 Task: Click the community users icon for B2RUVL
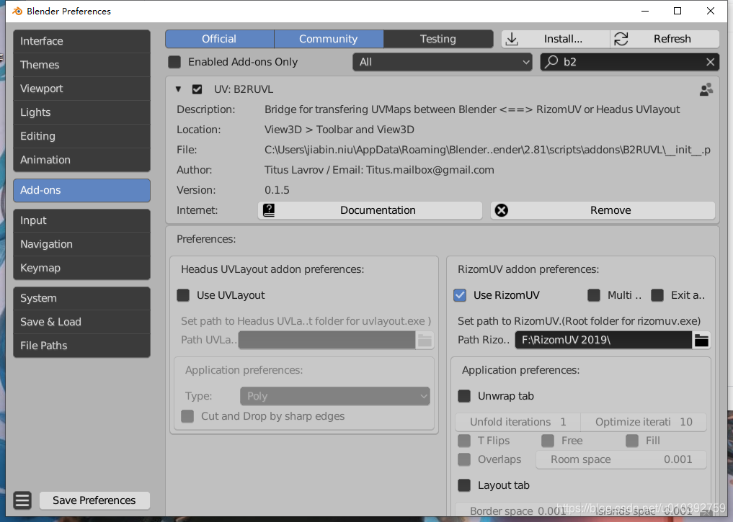(706, 89)
